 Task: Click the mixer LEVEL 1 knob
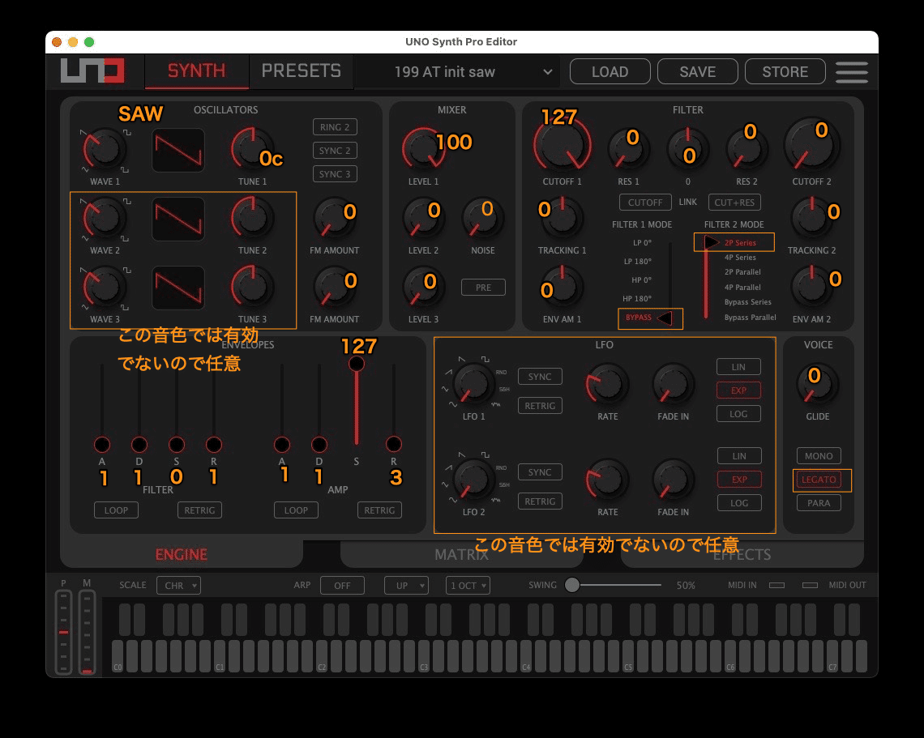click(x=423, y=148)
